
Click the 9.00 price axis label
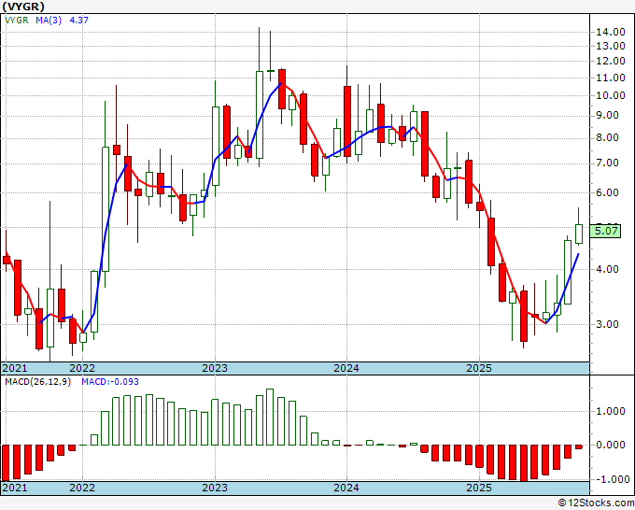coord(607,116)
